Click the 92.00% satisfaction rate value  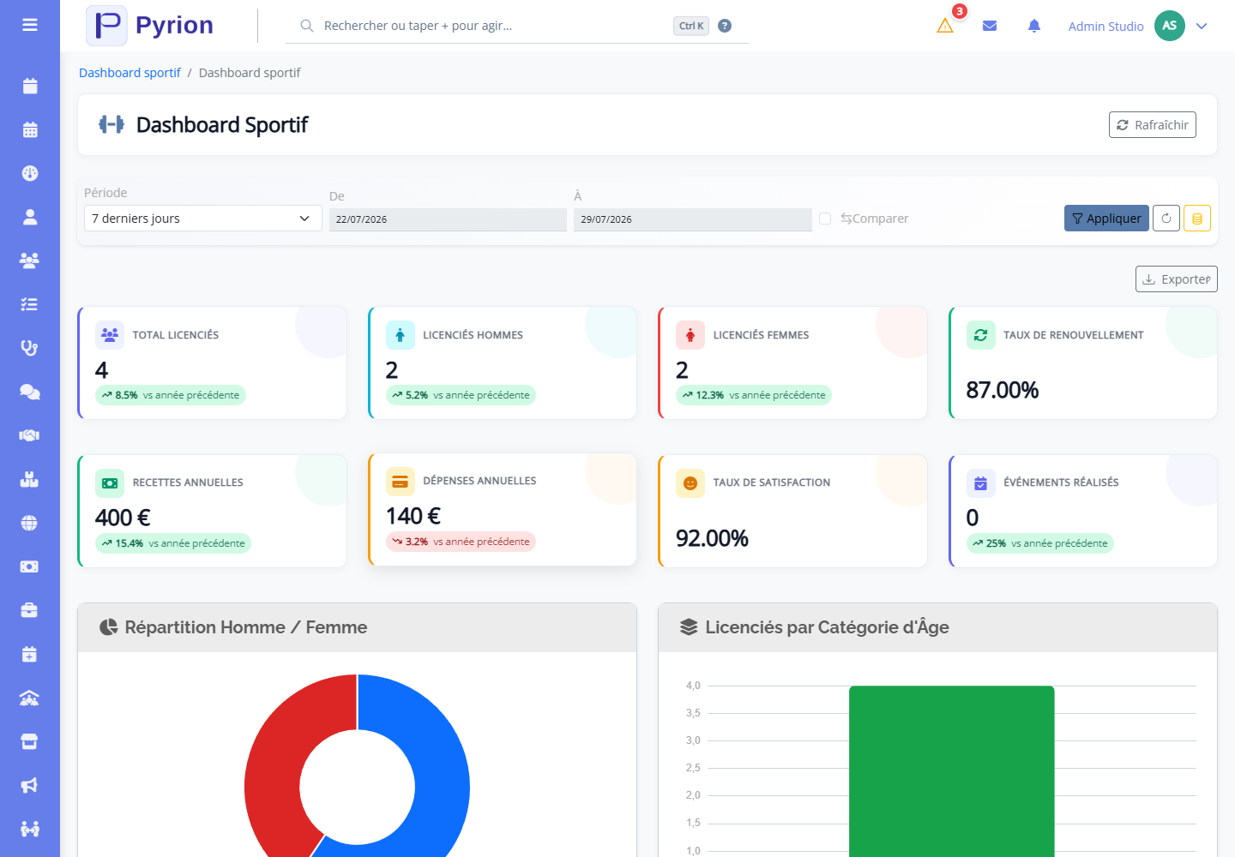pos(712,538)
